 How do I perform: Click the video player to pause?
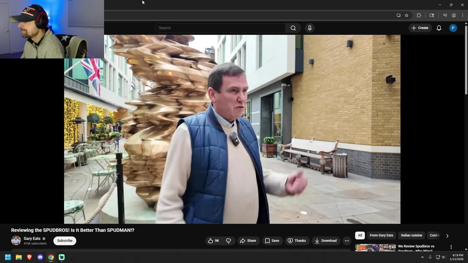tap(232, 129)
